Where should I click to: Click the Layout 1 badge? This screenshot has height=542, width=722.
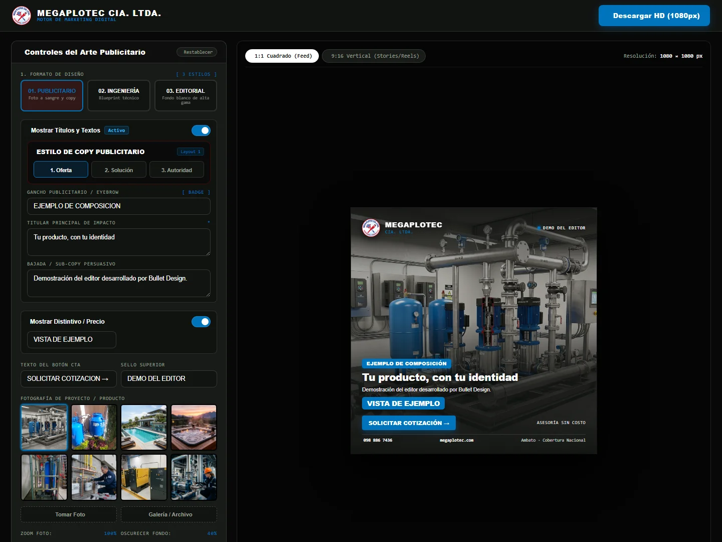click(191, 152)
